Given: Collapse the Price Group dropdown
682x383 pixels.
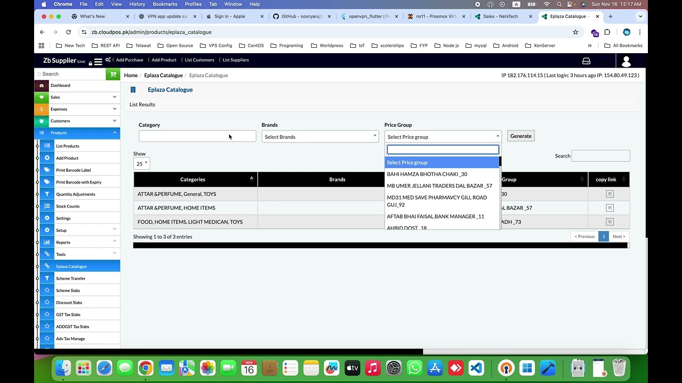Looking at the screenshot, I should tap(443, 137).
